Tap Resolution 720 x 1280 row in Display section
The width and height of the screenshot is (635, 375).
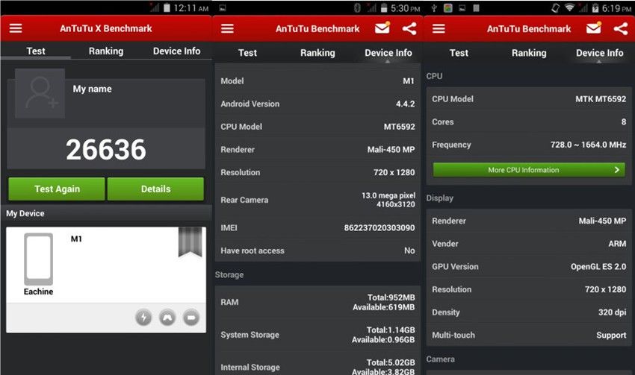[x=529, y=289]
